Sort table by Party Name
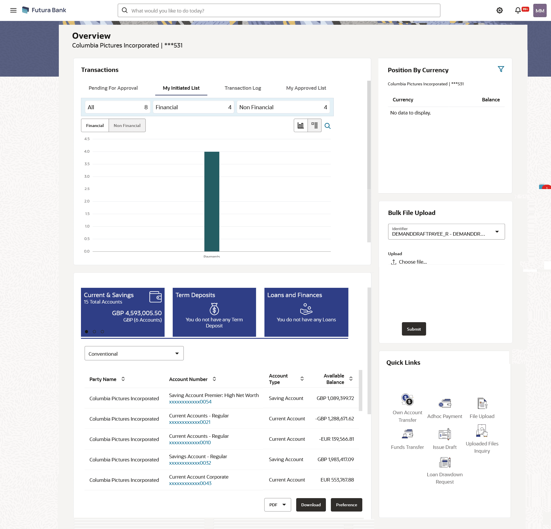This screenshot has width=551, height=529. point(123,379)
